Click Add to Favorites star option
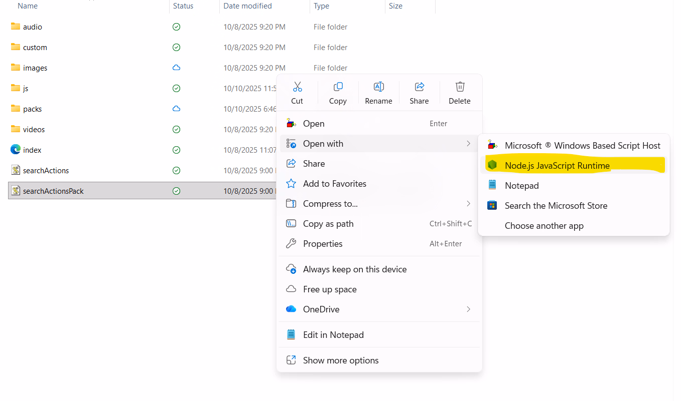681x401 pixels. 334,184
